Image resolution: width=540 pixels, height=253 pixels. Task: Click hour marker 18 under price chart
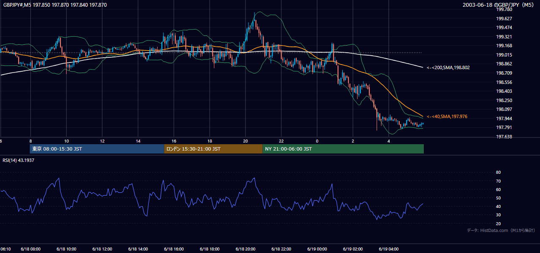(x=210, y=141)
